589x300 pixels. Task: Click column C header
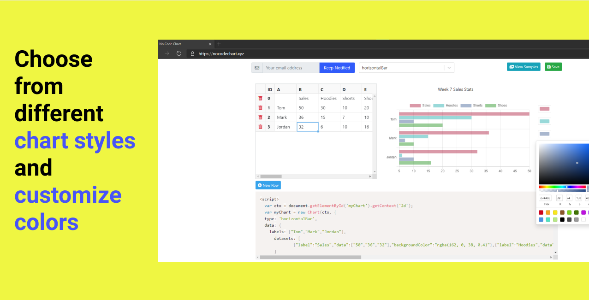click(x=329, y=89)
